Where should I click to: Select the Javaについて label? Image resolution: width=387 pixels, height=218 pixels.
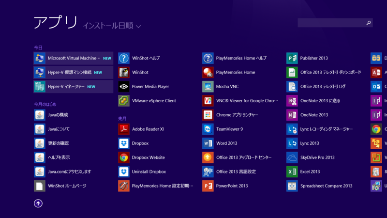[x=59, y=129]
